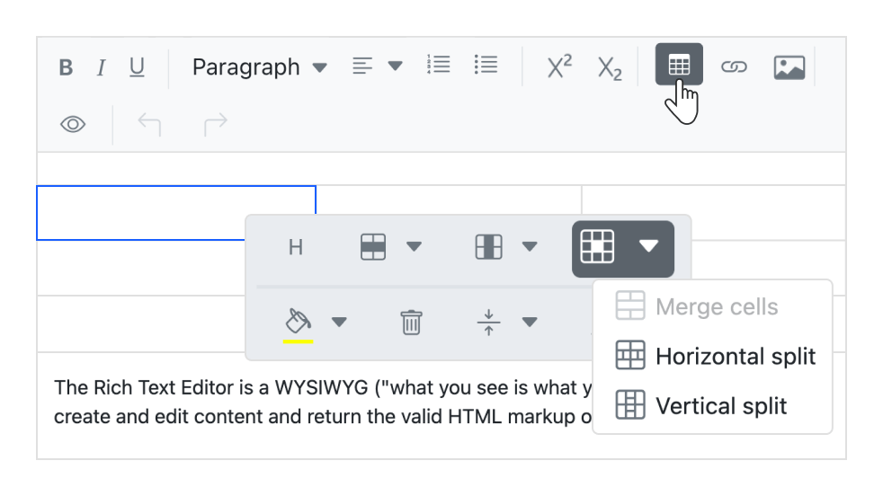
Task: Open the Paragraph format dropdown
Action: (x=257, y=67)
